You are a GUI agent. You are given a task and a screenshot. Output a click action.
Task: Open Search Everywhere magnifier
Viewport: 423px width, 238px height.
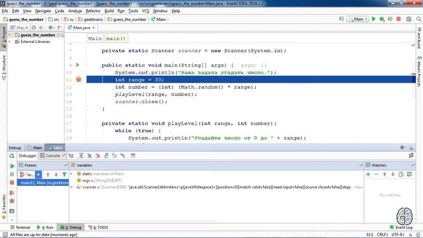(x=418, y=19)
